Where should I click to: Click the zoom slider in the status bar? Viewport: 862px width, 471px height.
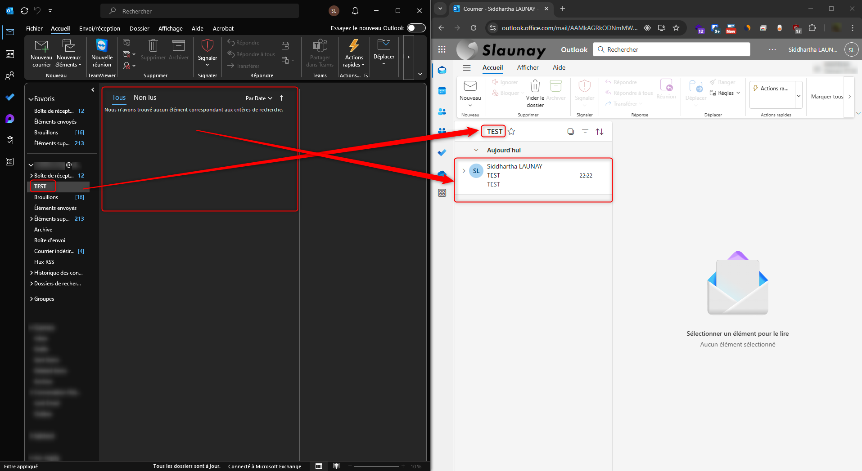pyautogui.click(x=377, y=467)
